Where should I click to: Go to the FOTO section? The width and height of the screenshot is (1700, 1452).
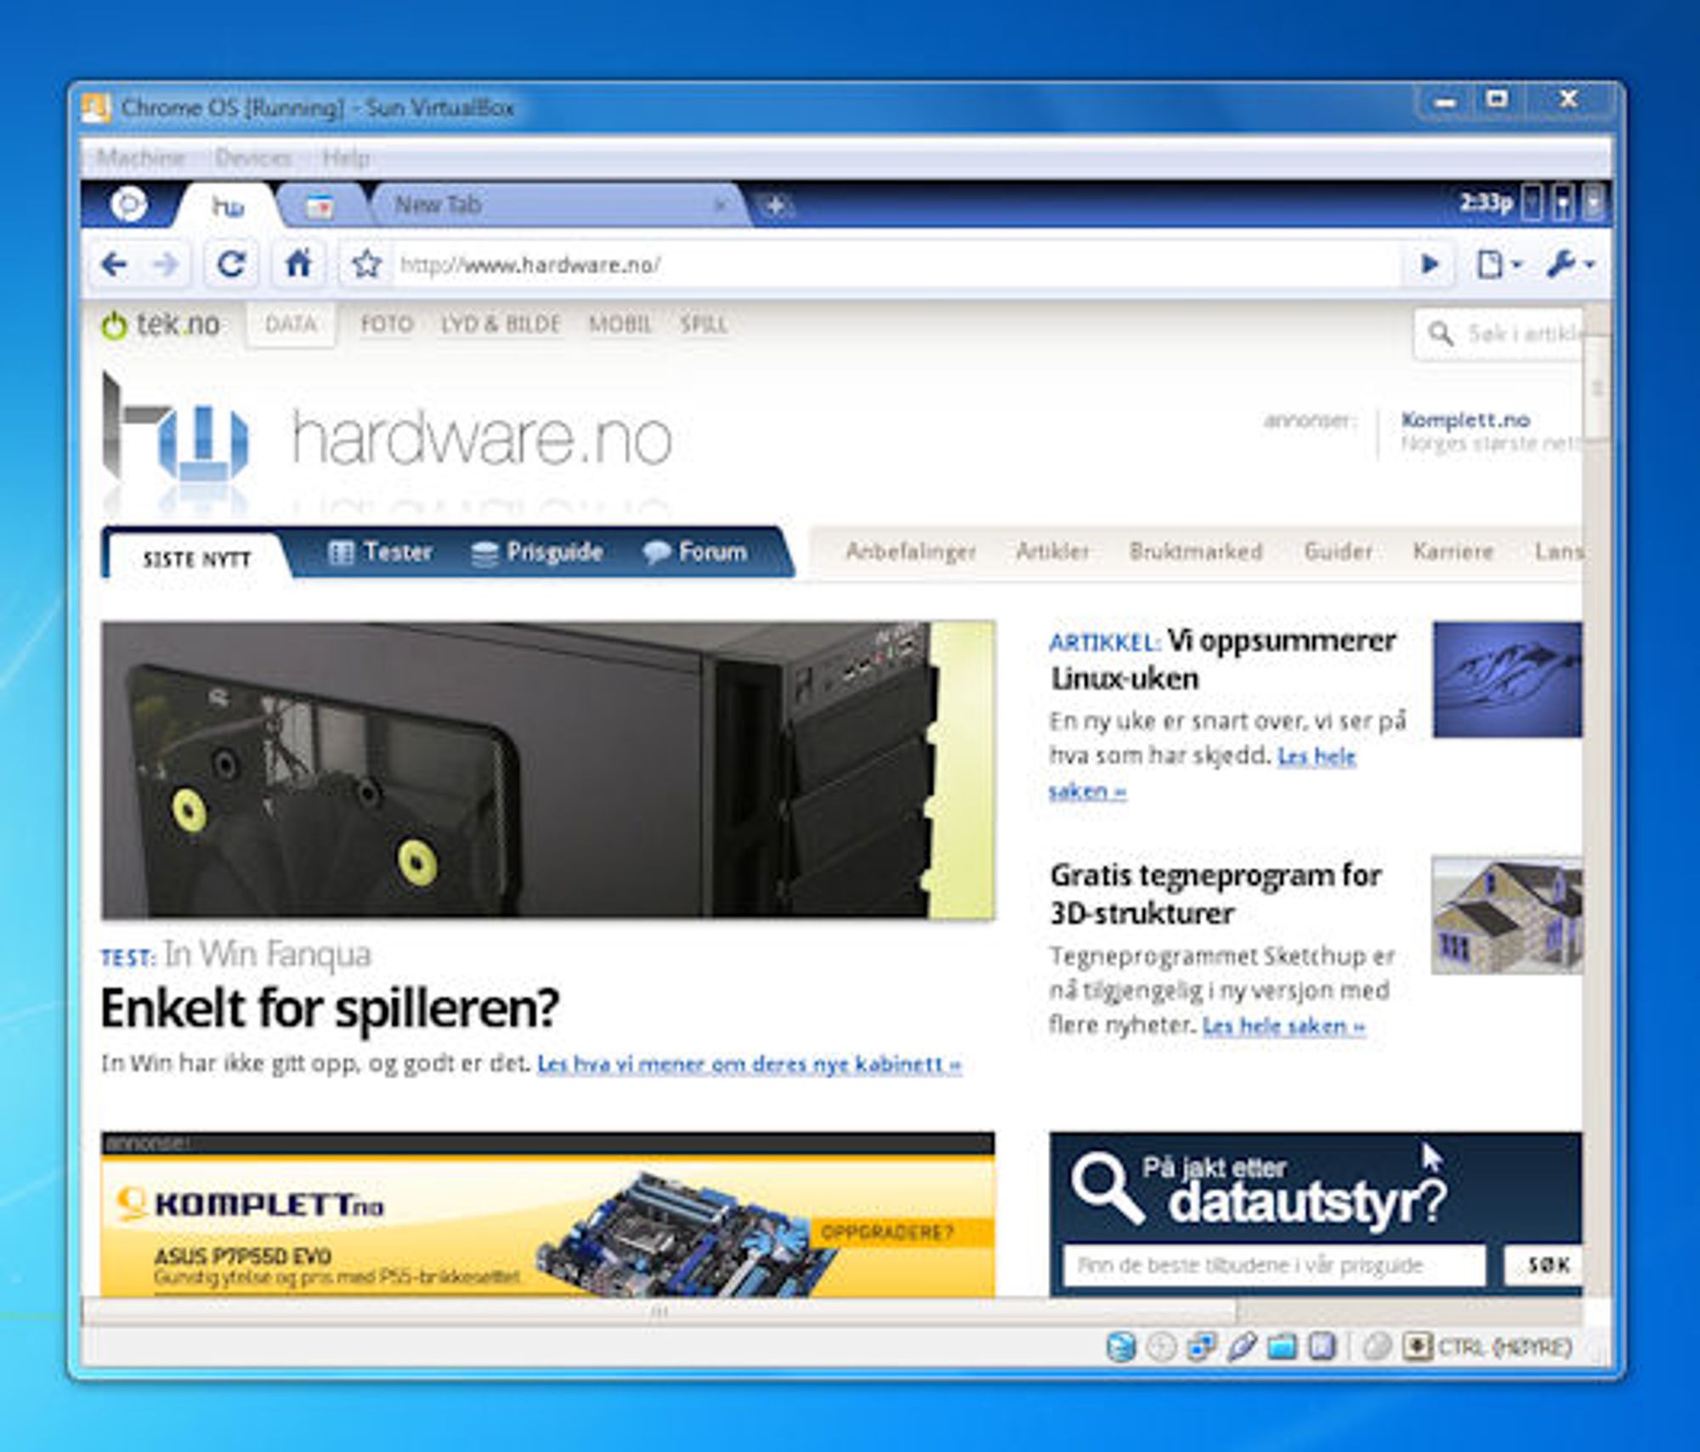tap(387, 325)
